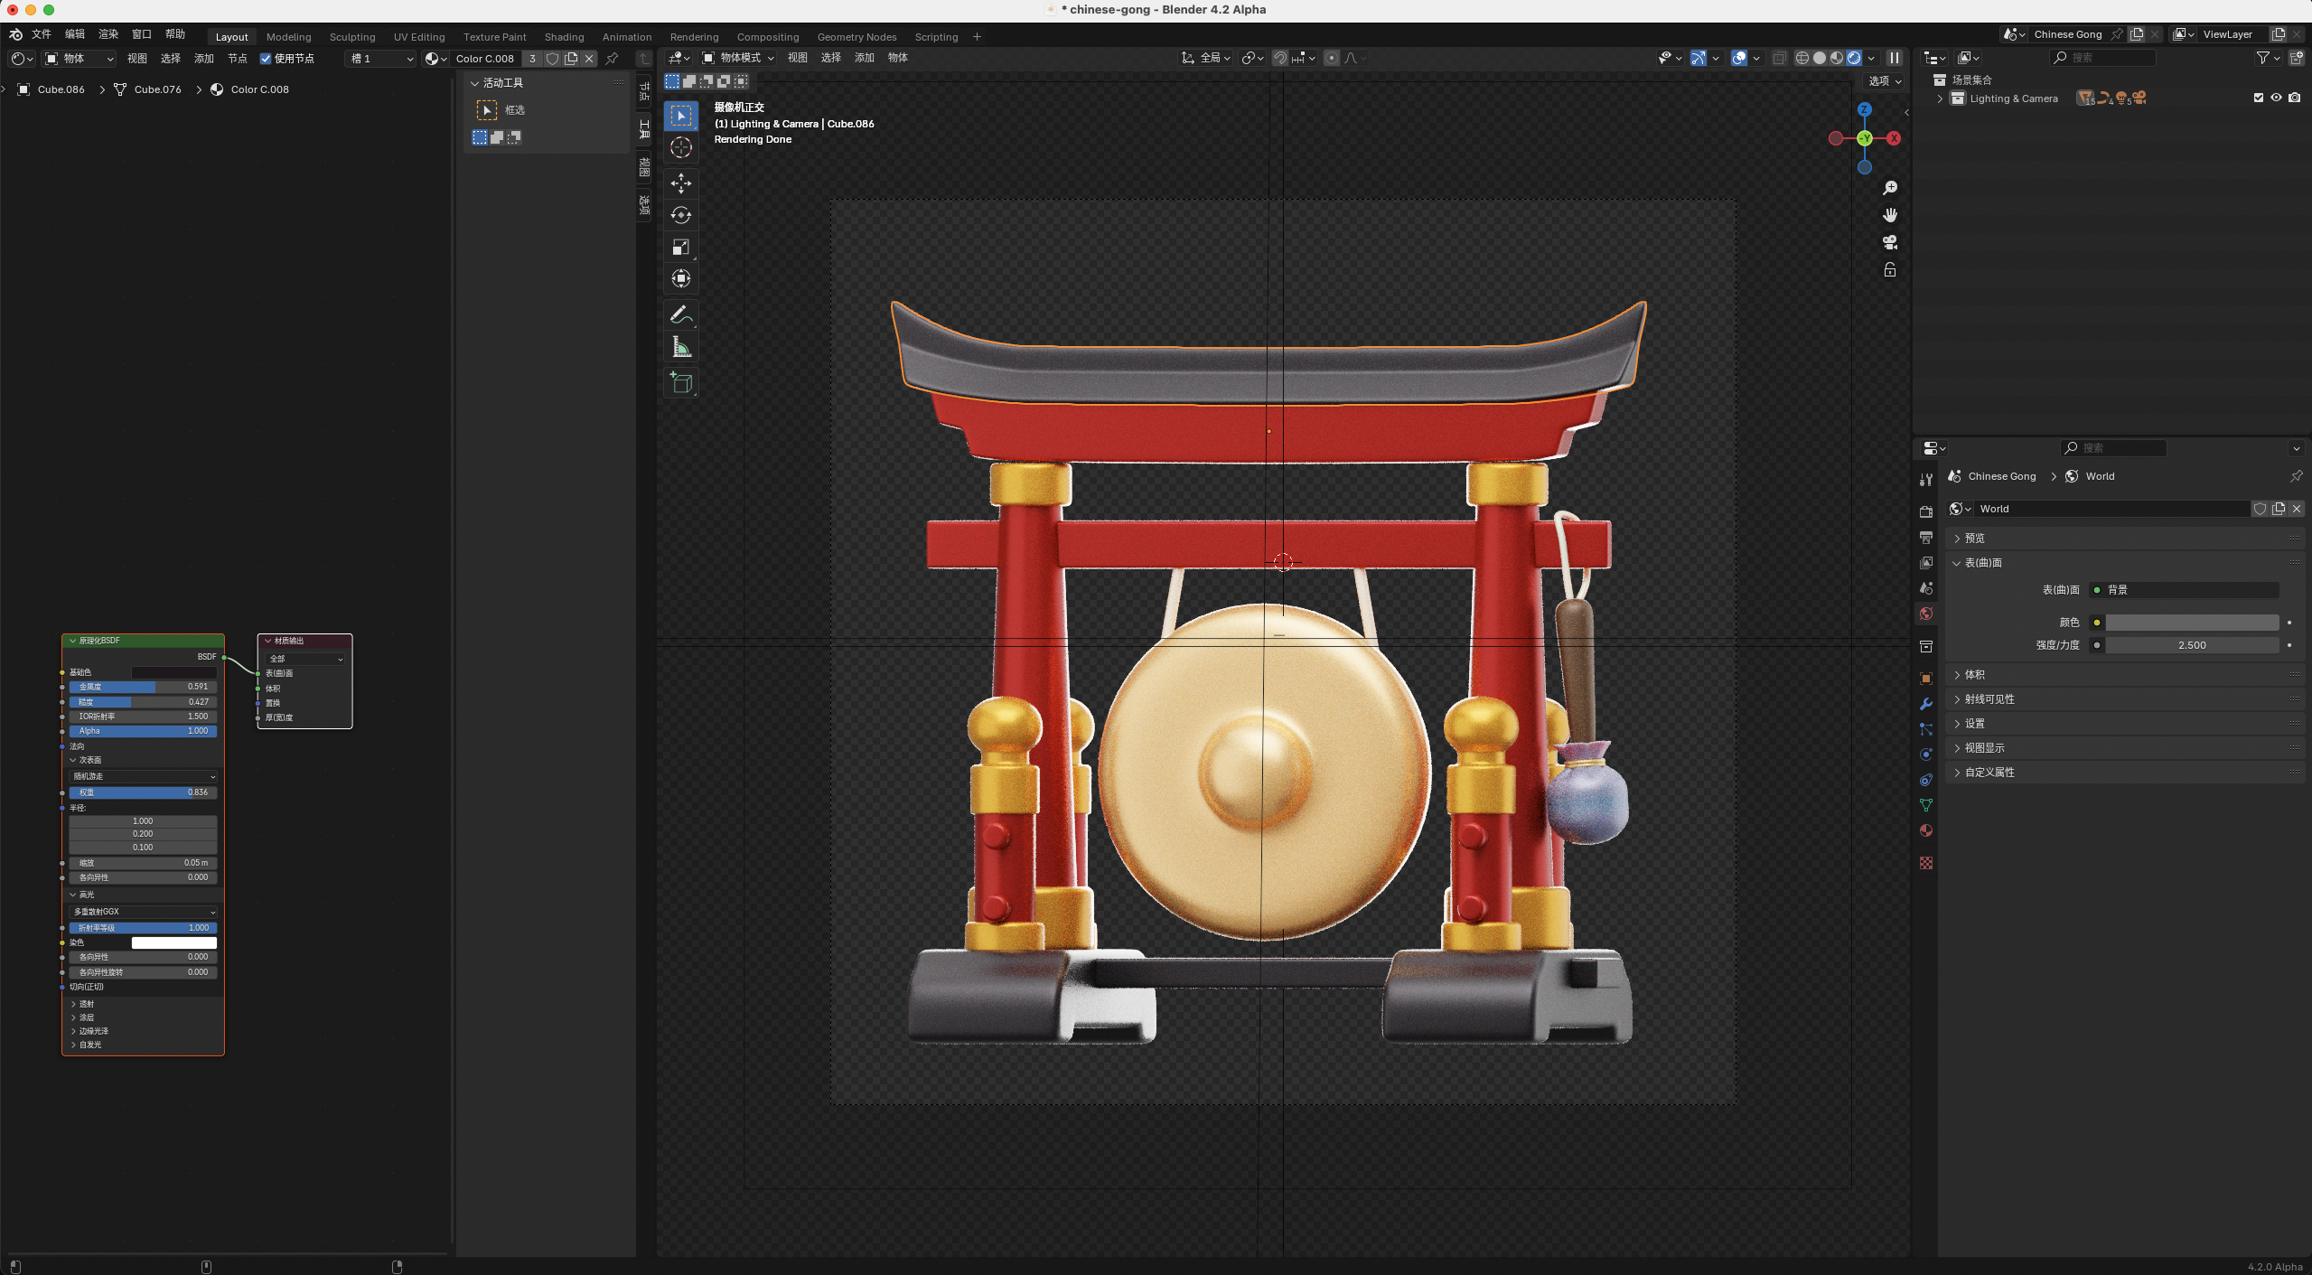Click the 强度/力度 2.500 value field
The height and width of the screenshot is (1275, 2312).
pyautogui.click(x=2192, y=645)
